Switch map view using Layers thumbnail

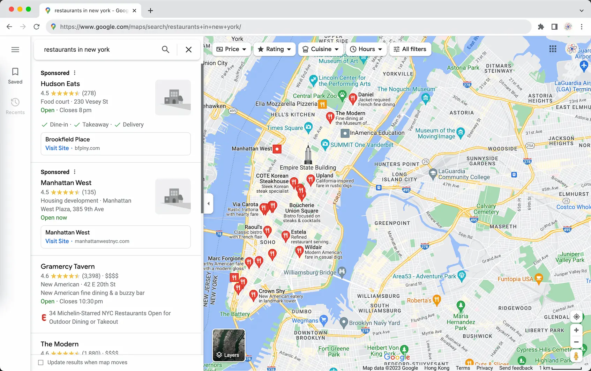(229, 345)
